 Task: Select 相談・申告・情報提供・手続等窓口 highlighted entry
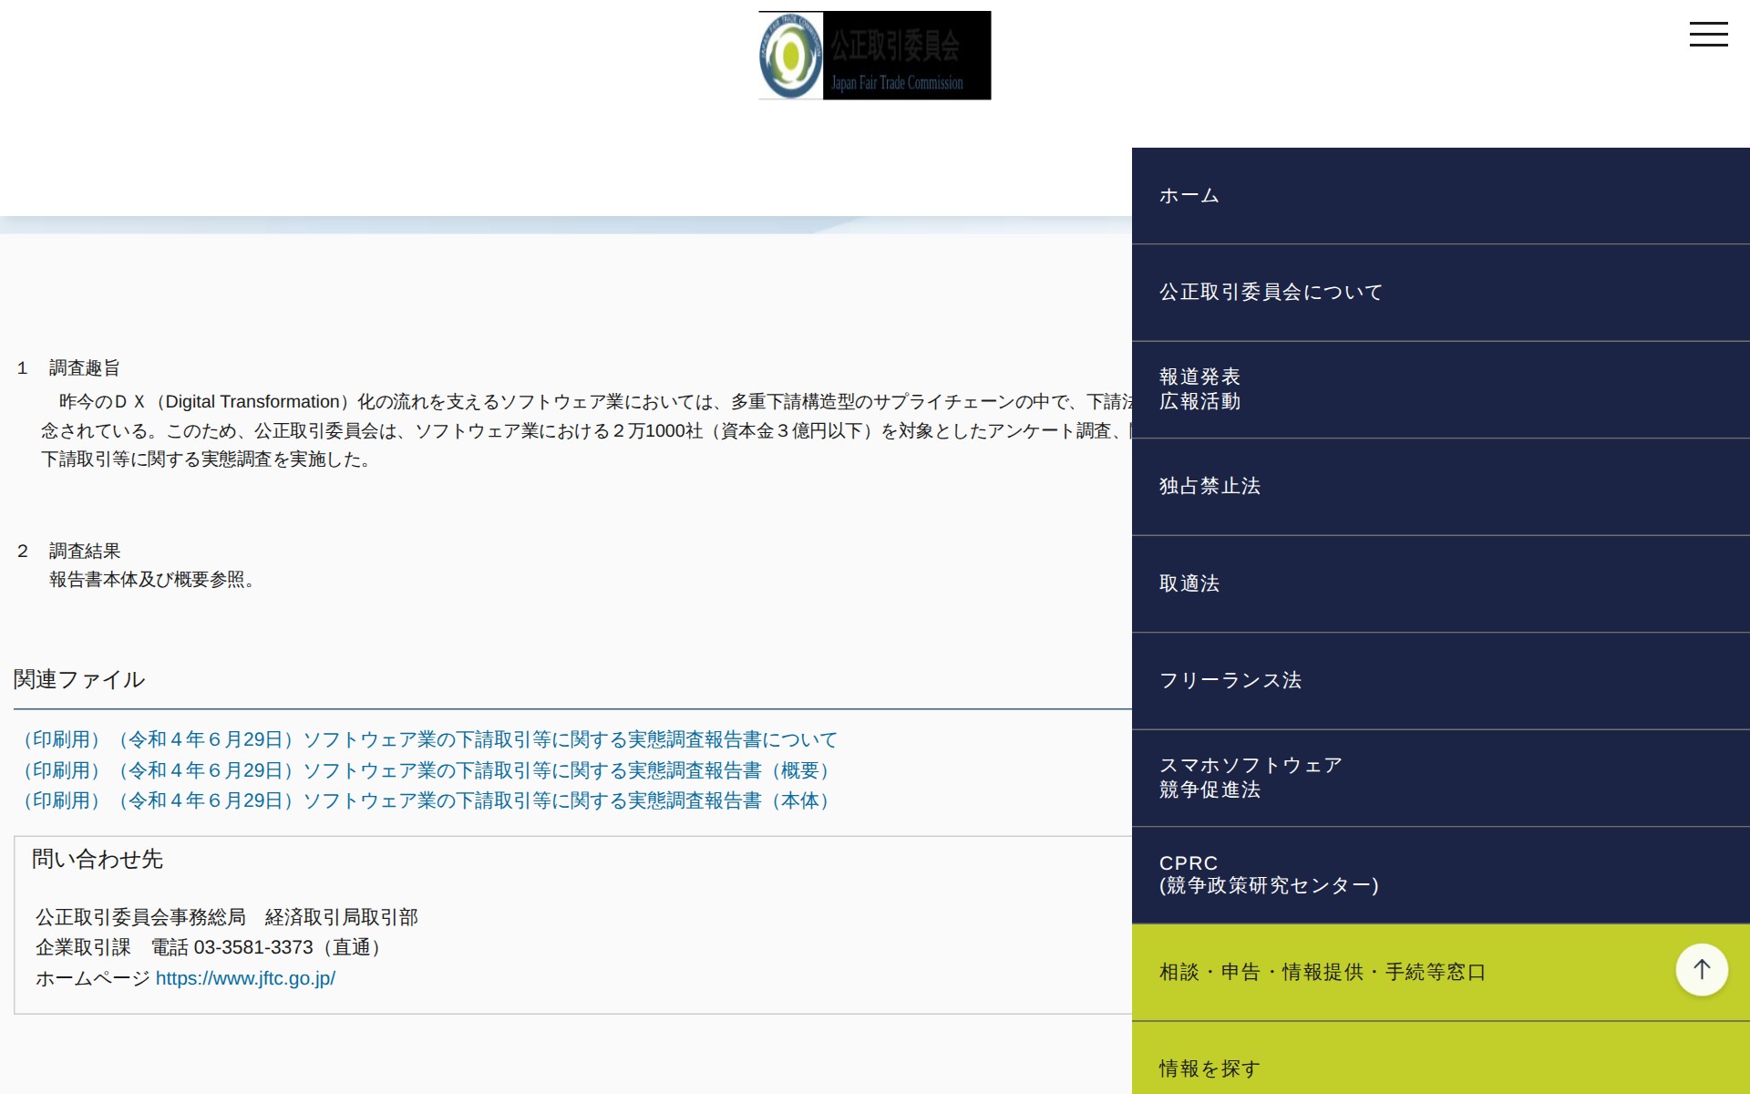(1321, 972)
